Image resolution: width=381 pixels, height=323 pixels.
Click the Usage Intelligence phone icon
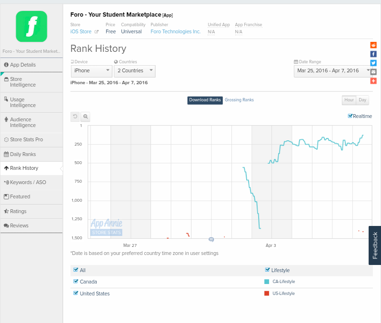pyautogui.click(x=6, y=99)
